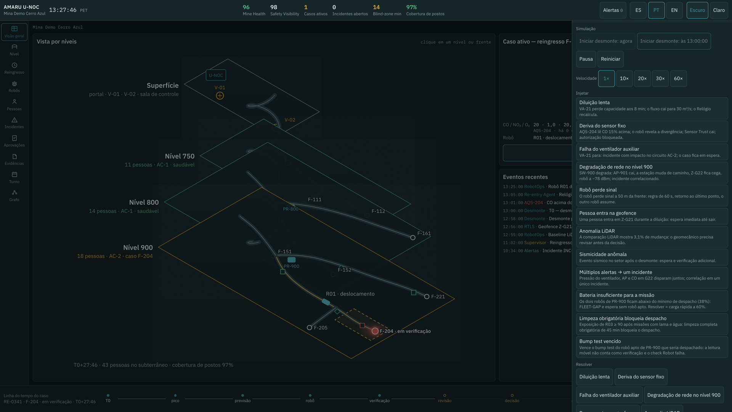Open the Evidências document icon

pos(14,159)
